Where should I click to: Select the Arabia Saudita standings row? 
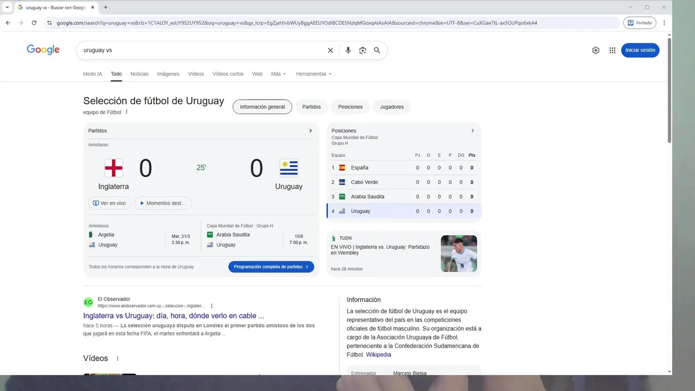pos(404,197)
